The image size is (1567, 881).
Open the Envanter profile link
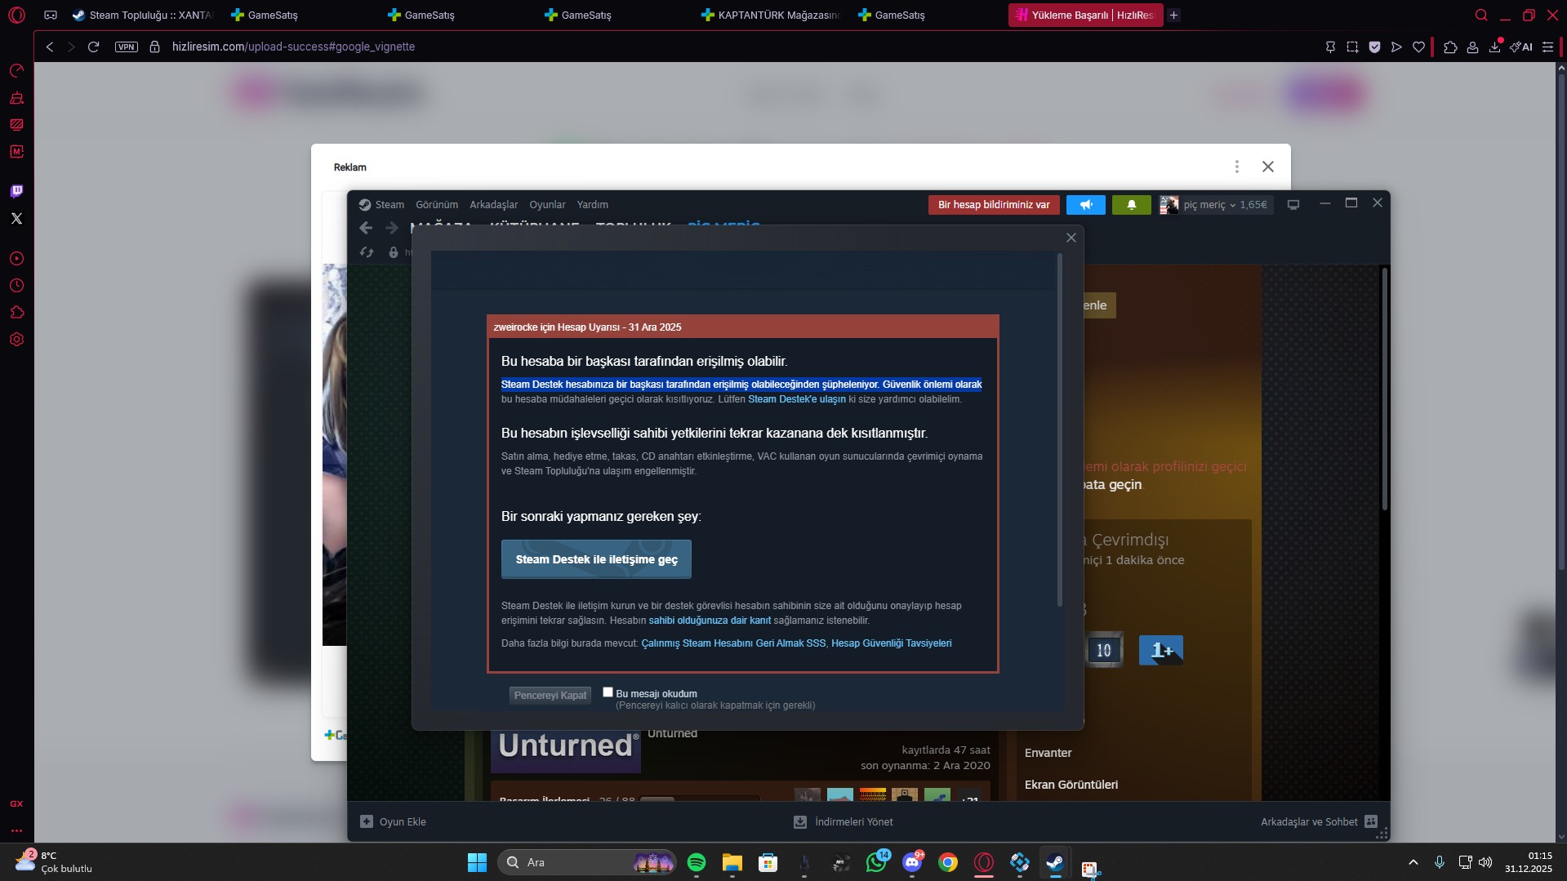pos(1048,753)
